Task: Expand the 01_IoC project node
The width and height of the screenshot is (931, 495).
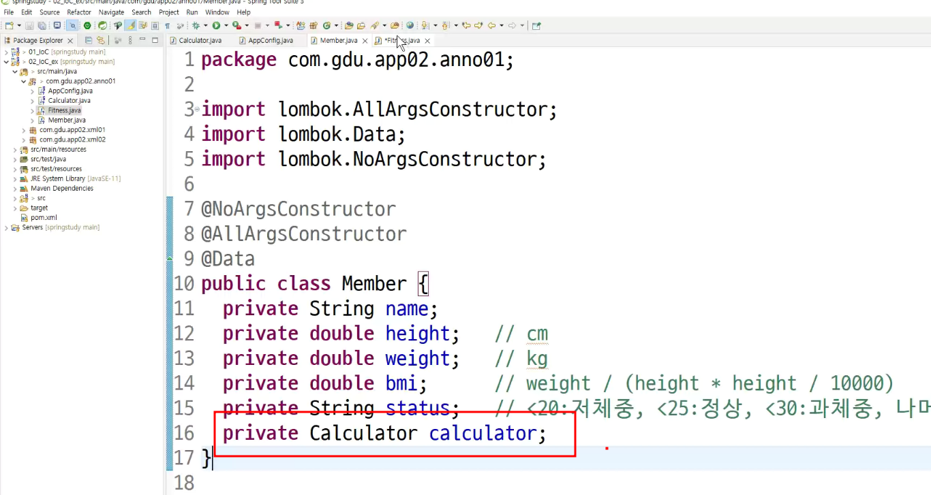Action: point(6,52)
